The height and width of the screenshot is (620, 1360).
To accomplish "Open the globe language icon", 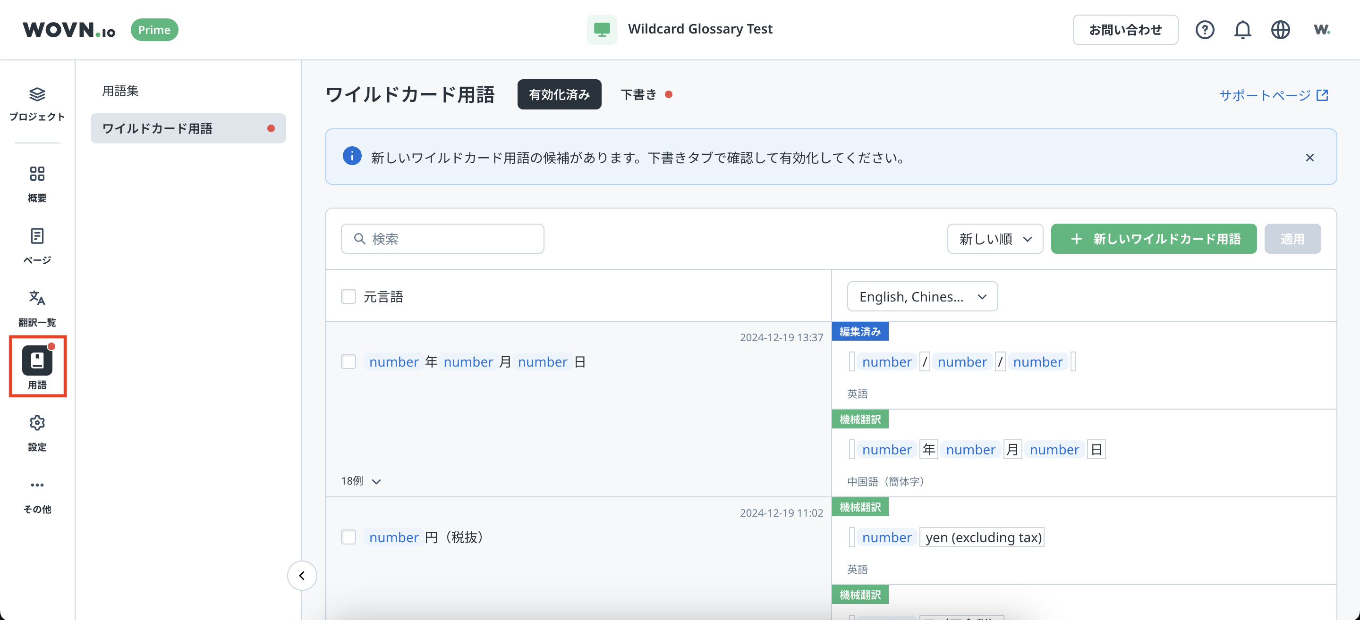I will pos(1280,30).
